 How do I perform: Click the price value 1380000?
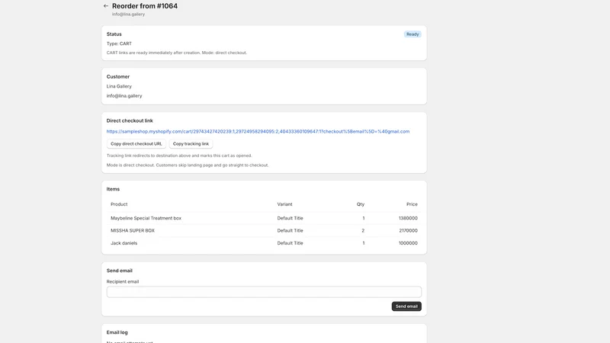[x=408, y=218]
